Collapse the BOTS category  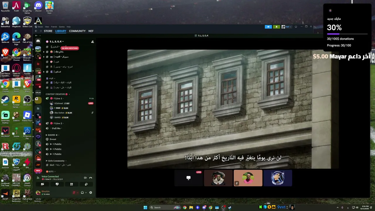click(x=51, y=171)
